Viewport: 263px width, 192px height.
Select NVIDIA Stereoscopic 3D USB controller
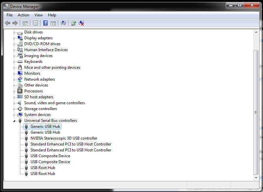tap(64, 138)
